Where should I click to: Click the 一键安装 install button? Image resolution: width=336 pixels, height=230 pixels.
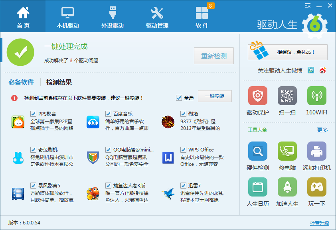tap(215, 96)
